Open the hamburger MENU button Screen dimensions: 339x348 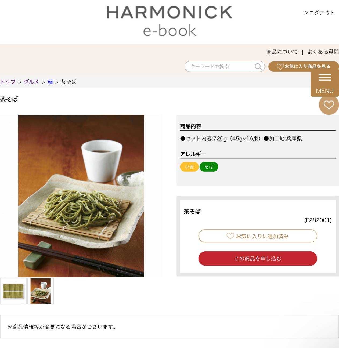[x=325, y=83]
